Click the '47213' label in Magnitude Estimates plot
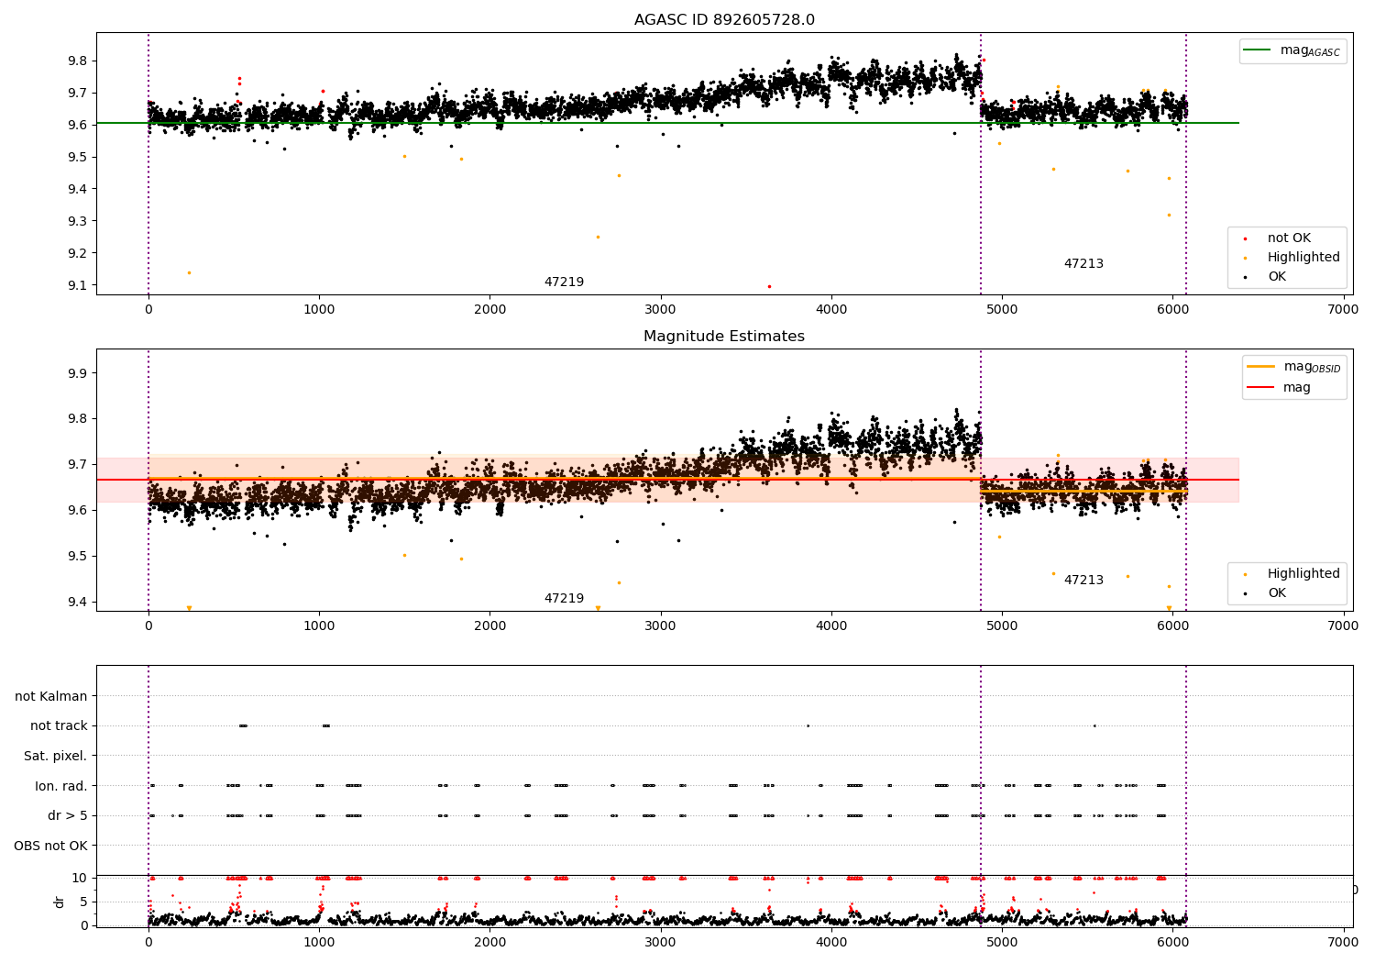Screen dimensions: 1375x963 click(1083, 581)
